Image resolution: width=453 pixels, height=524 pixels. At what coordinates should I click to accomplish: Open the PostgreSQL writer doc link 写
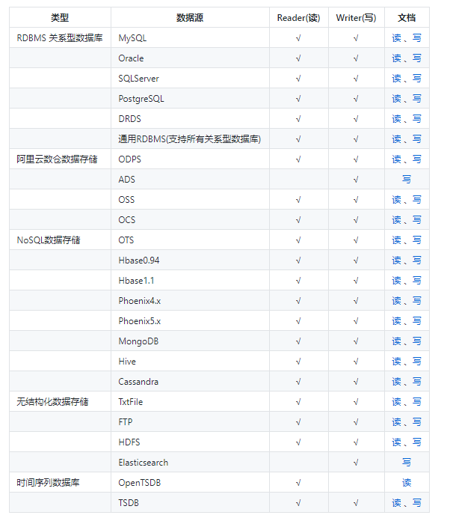[416, 99]
